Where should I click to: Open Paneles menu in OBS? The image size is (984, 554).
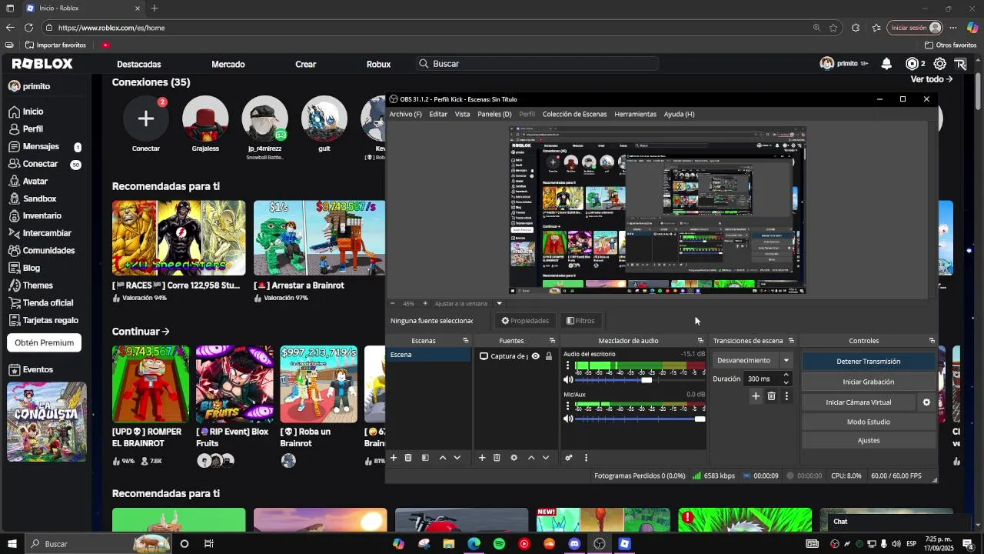tap(494, 114)
